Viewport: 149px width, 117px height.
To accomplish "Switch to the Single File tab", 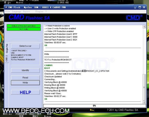I will pyautogui.click(x=7, y=48).
